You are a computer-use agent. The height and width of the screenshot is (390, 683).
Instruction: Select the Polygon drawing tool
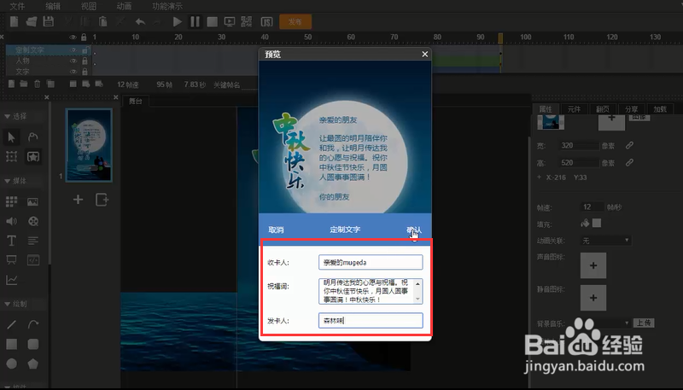point(33,364)
